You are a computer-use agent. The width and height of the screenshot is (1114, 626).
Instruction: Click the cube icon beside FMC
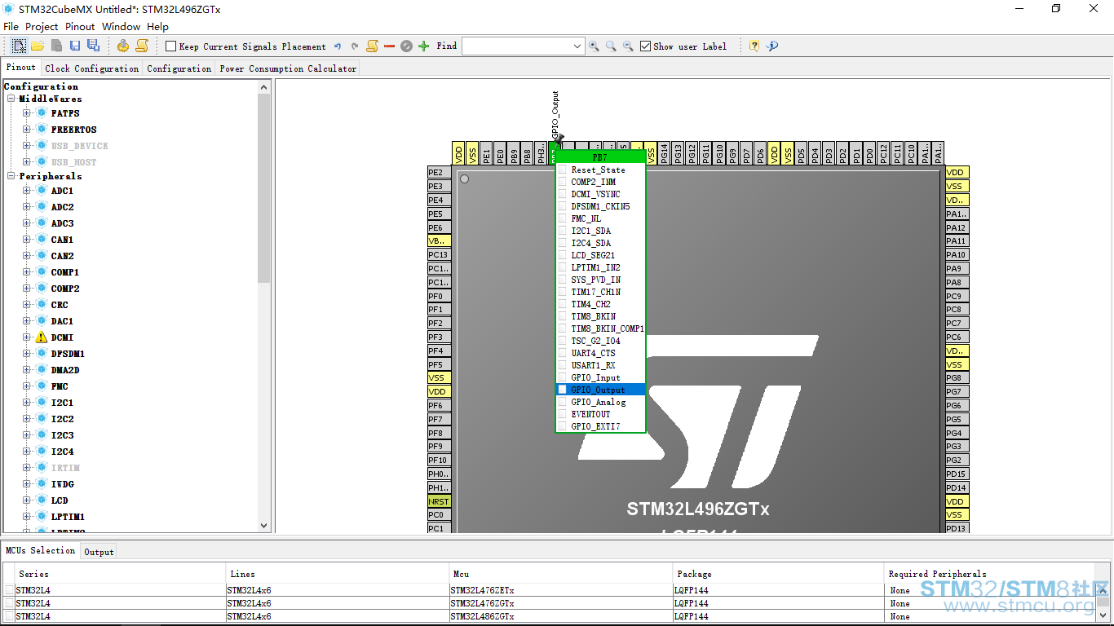(x=42, y=386)
